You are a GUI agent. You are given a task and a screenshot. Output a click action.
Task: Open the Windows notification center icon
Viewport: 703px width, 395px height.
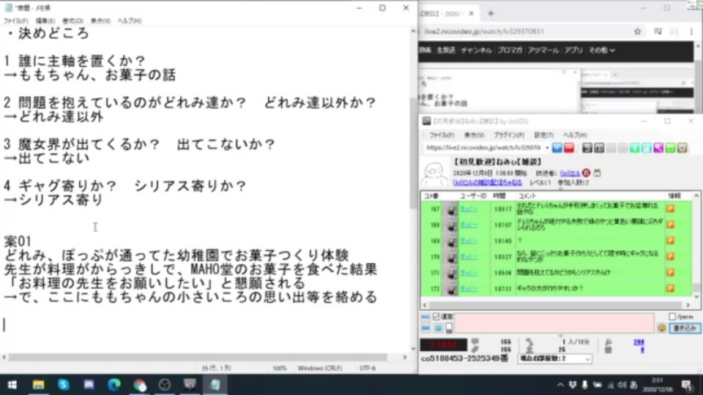687,385
